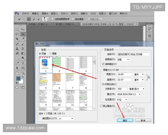Uncheck the 消除锯齿 checkbox
Screen dimensions: 168x135
103,64
